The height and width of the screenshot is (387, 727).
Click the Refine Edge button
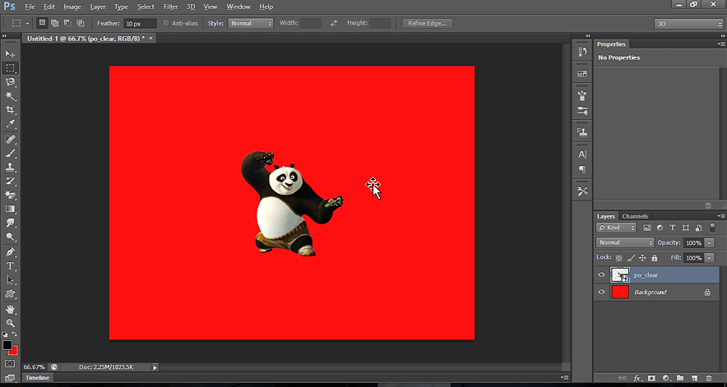[x=427, y=23]
